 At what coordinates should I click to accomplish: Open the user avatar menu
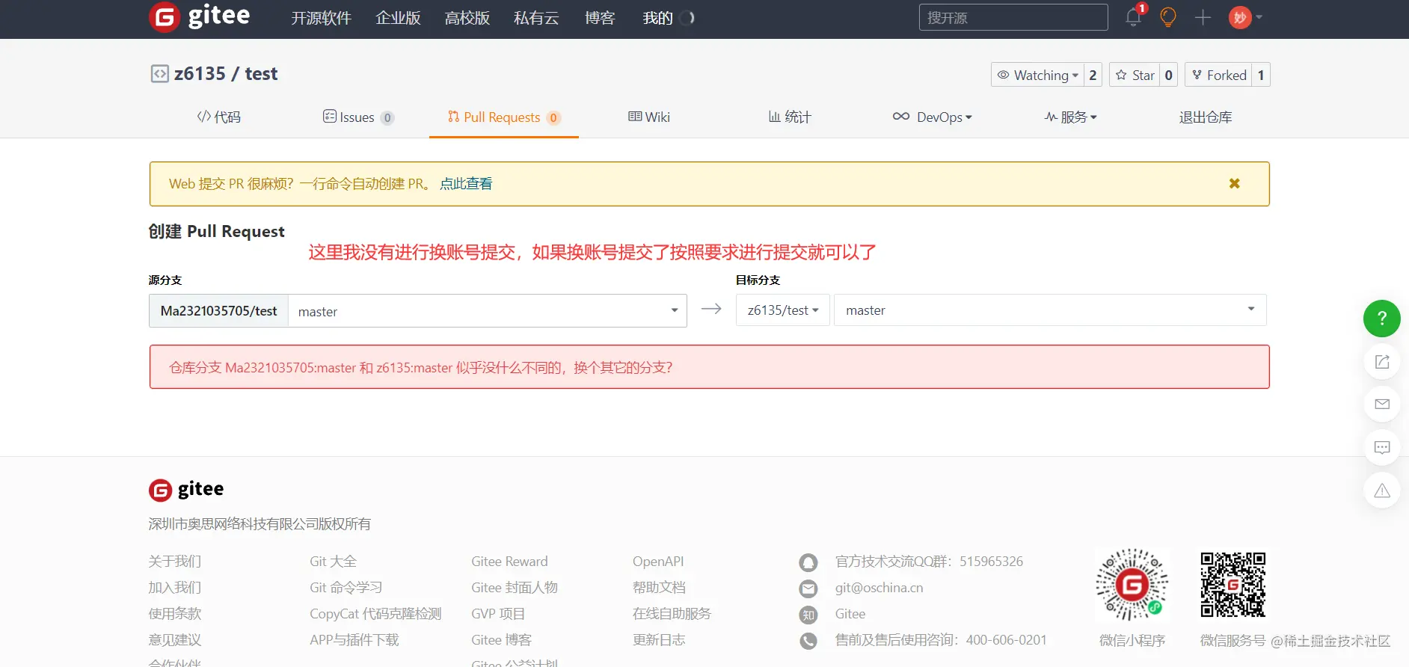pos(1245,17)
